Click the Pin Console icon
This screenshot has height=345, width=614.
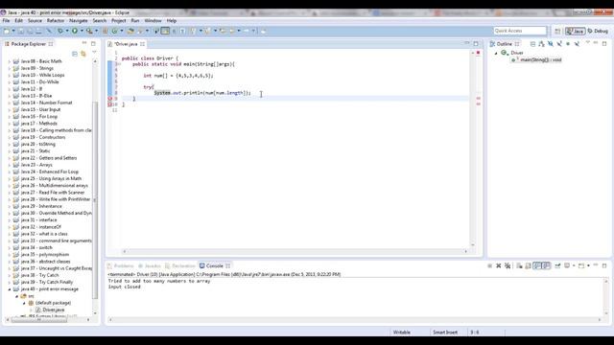coord(557,266)
